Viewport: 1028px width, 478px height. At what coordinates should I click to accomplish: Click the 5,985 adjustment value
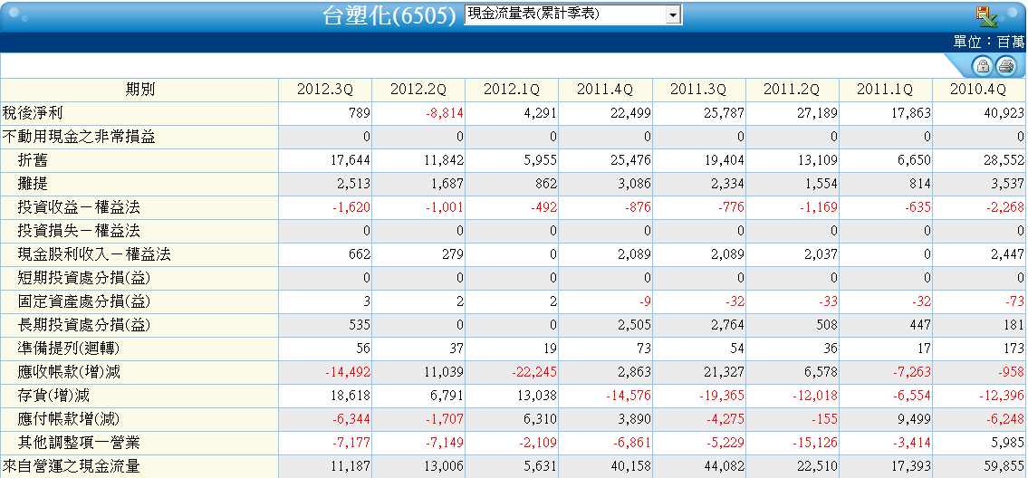coord(1008,444)
